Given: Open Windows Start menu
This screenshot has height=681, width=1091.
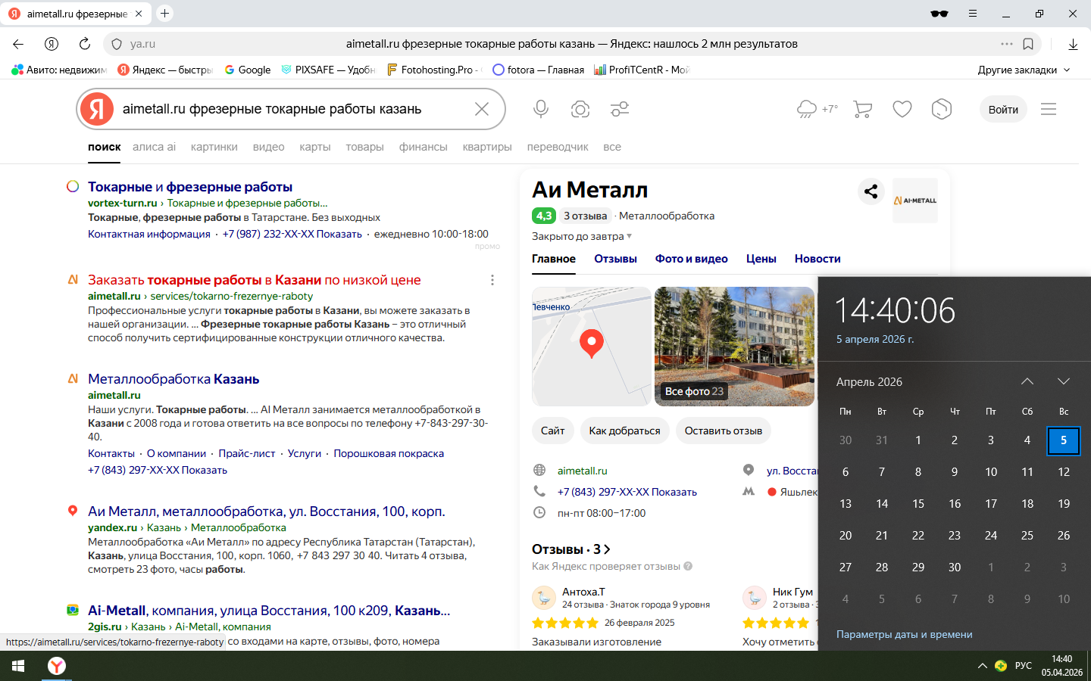Looking at the screenshot, I should [18, 666].
